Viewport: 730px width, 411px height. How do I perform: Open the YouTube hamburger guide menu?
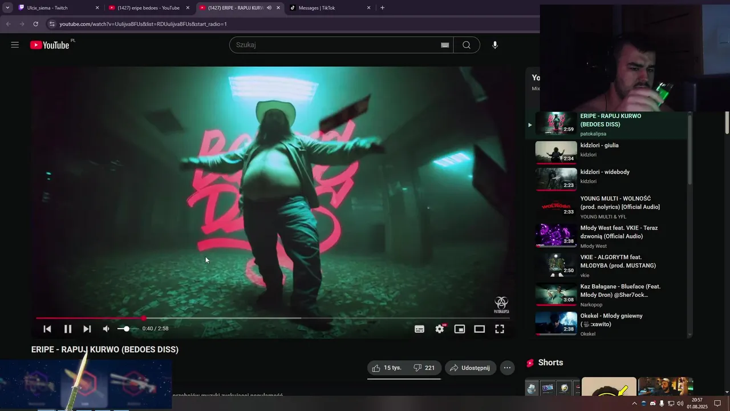15,45
